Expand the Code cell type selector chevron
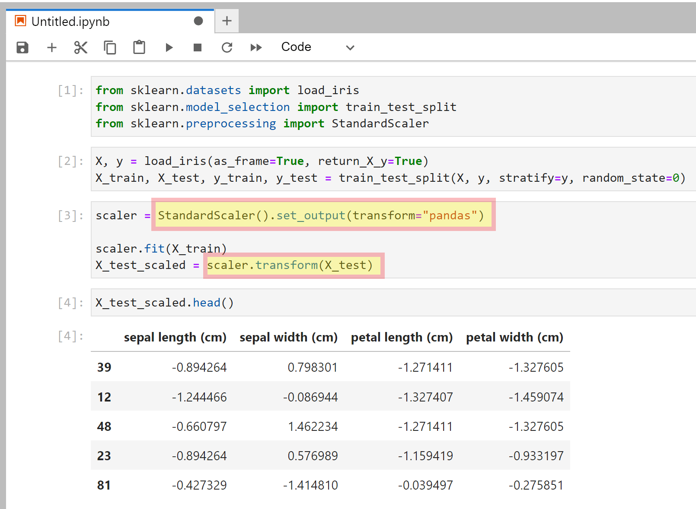Viewport: 696px width, 509px height. pos(350,47)
